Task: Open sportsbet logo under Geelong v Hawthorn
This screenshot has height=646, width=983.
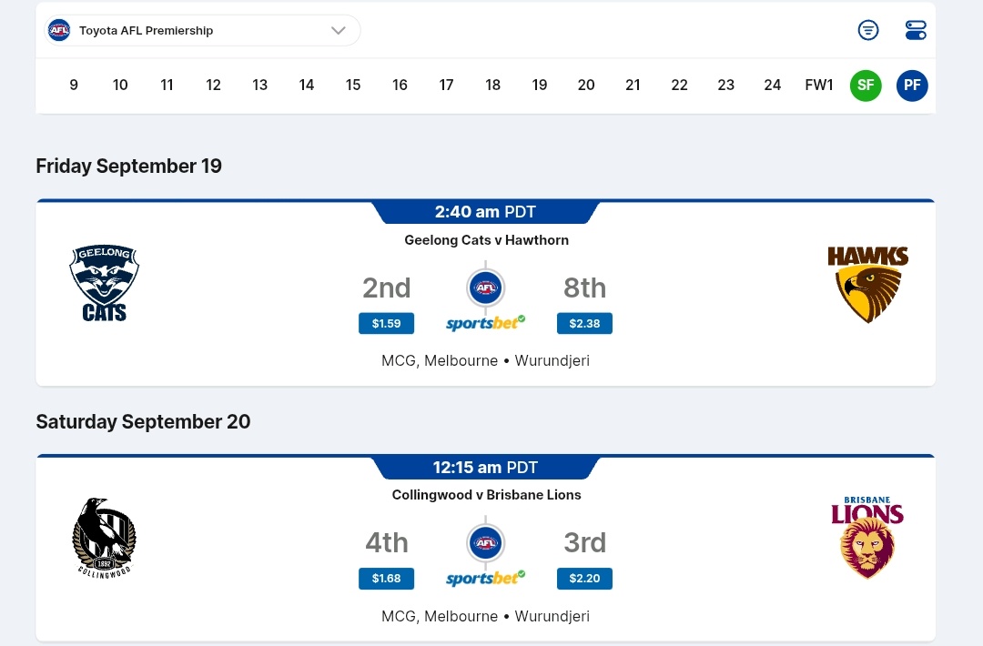Action: pyautogui.click(x=485, y=323)
